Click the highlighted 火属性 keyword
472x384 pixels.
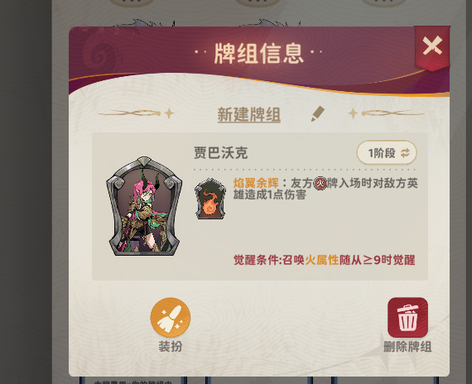[322, 260]
